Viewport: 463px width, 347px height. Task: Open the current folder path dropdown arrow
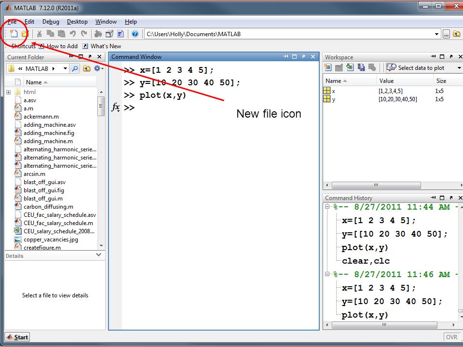436,34
